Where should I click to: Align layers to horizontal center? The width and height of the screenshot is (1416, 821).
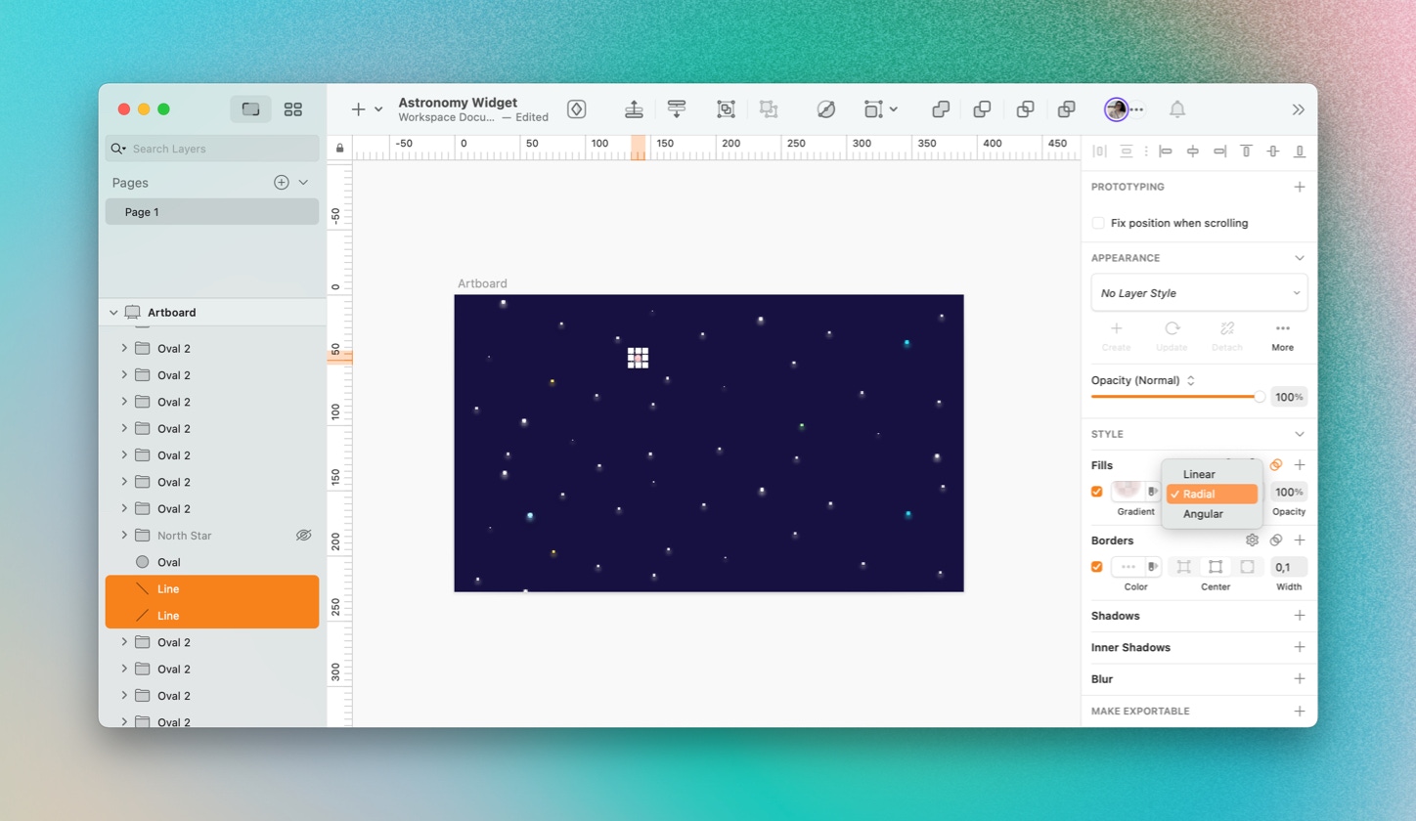pos(1192,151)
